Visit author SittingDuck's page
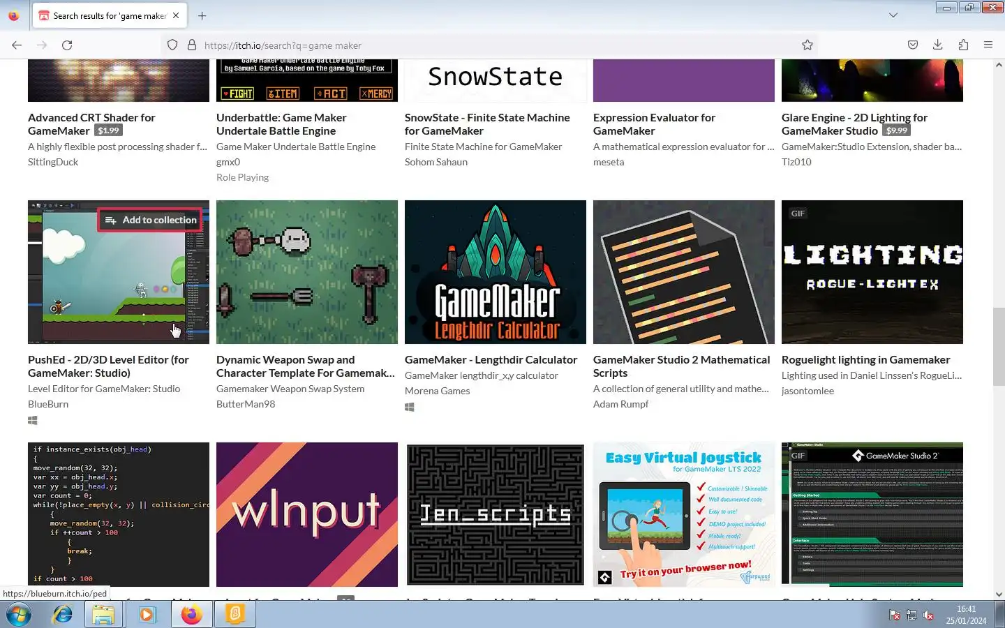 pyautogui.click(x=53, y=162)
